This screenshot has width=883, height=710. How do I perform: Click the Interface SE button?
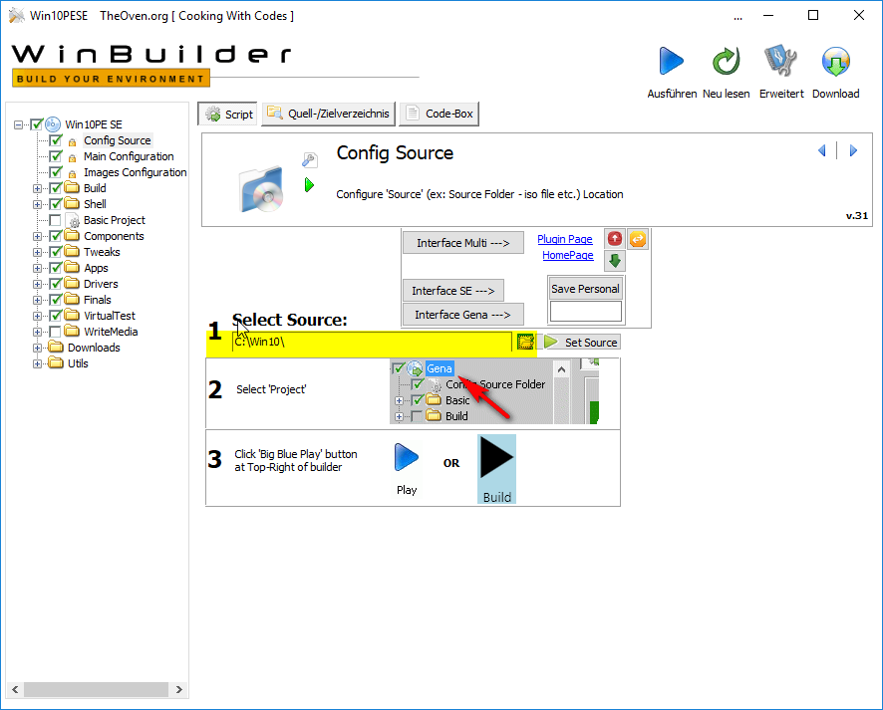[x=452, y=291]
